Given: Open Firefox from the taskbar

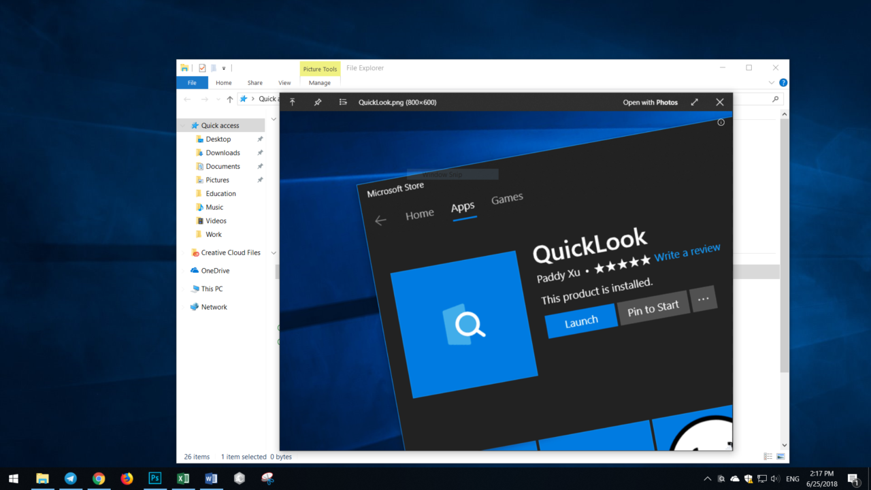Looking at the screenshot, I should pyautogui.click(x=127, y=478).
